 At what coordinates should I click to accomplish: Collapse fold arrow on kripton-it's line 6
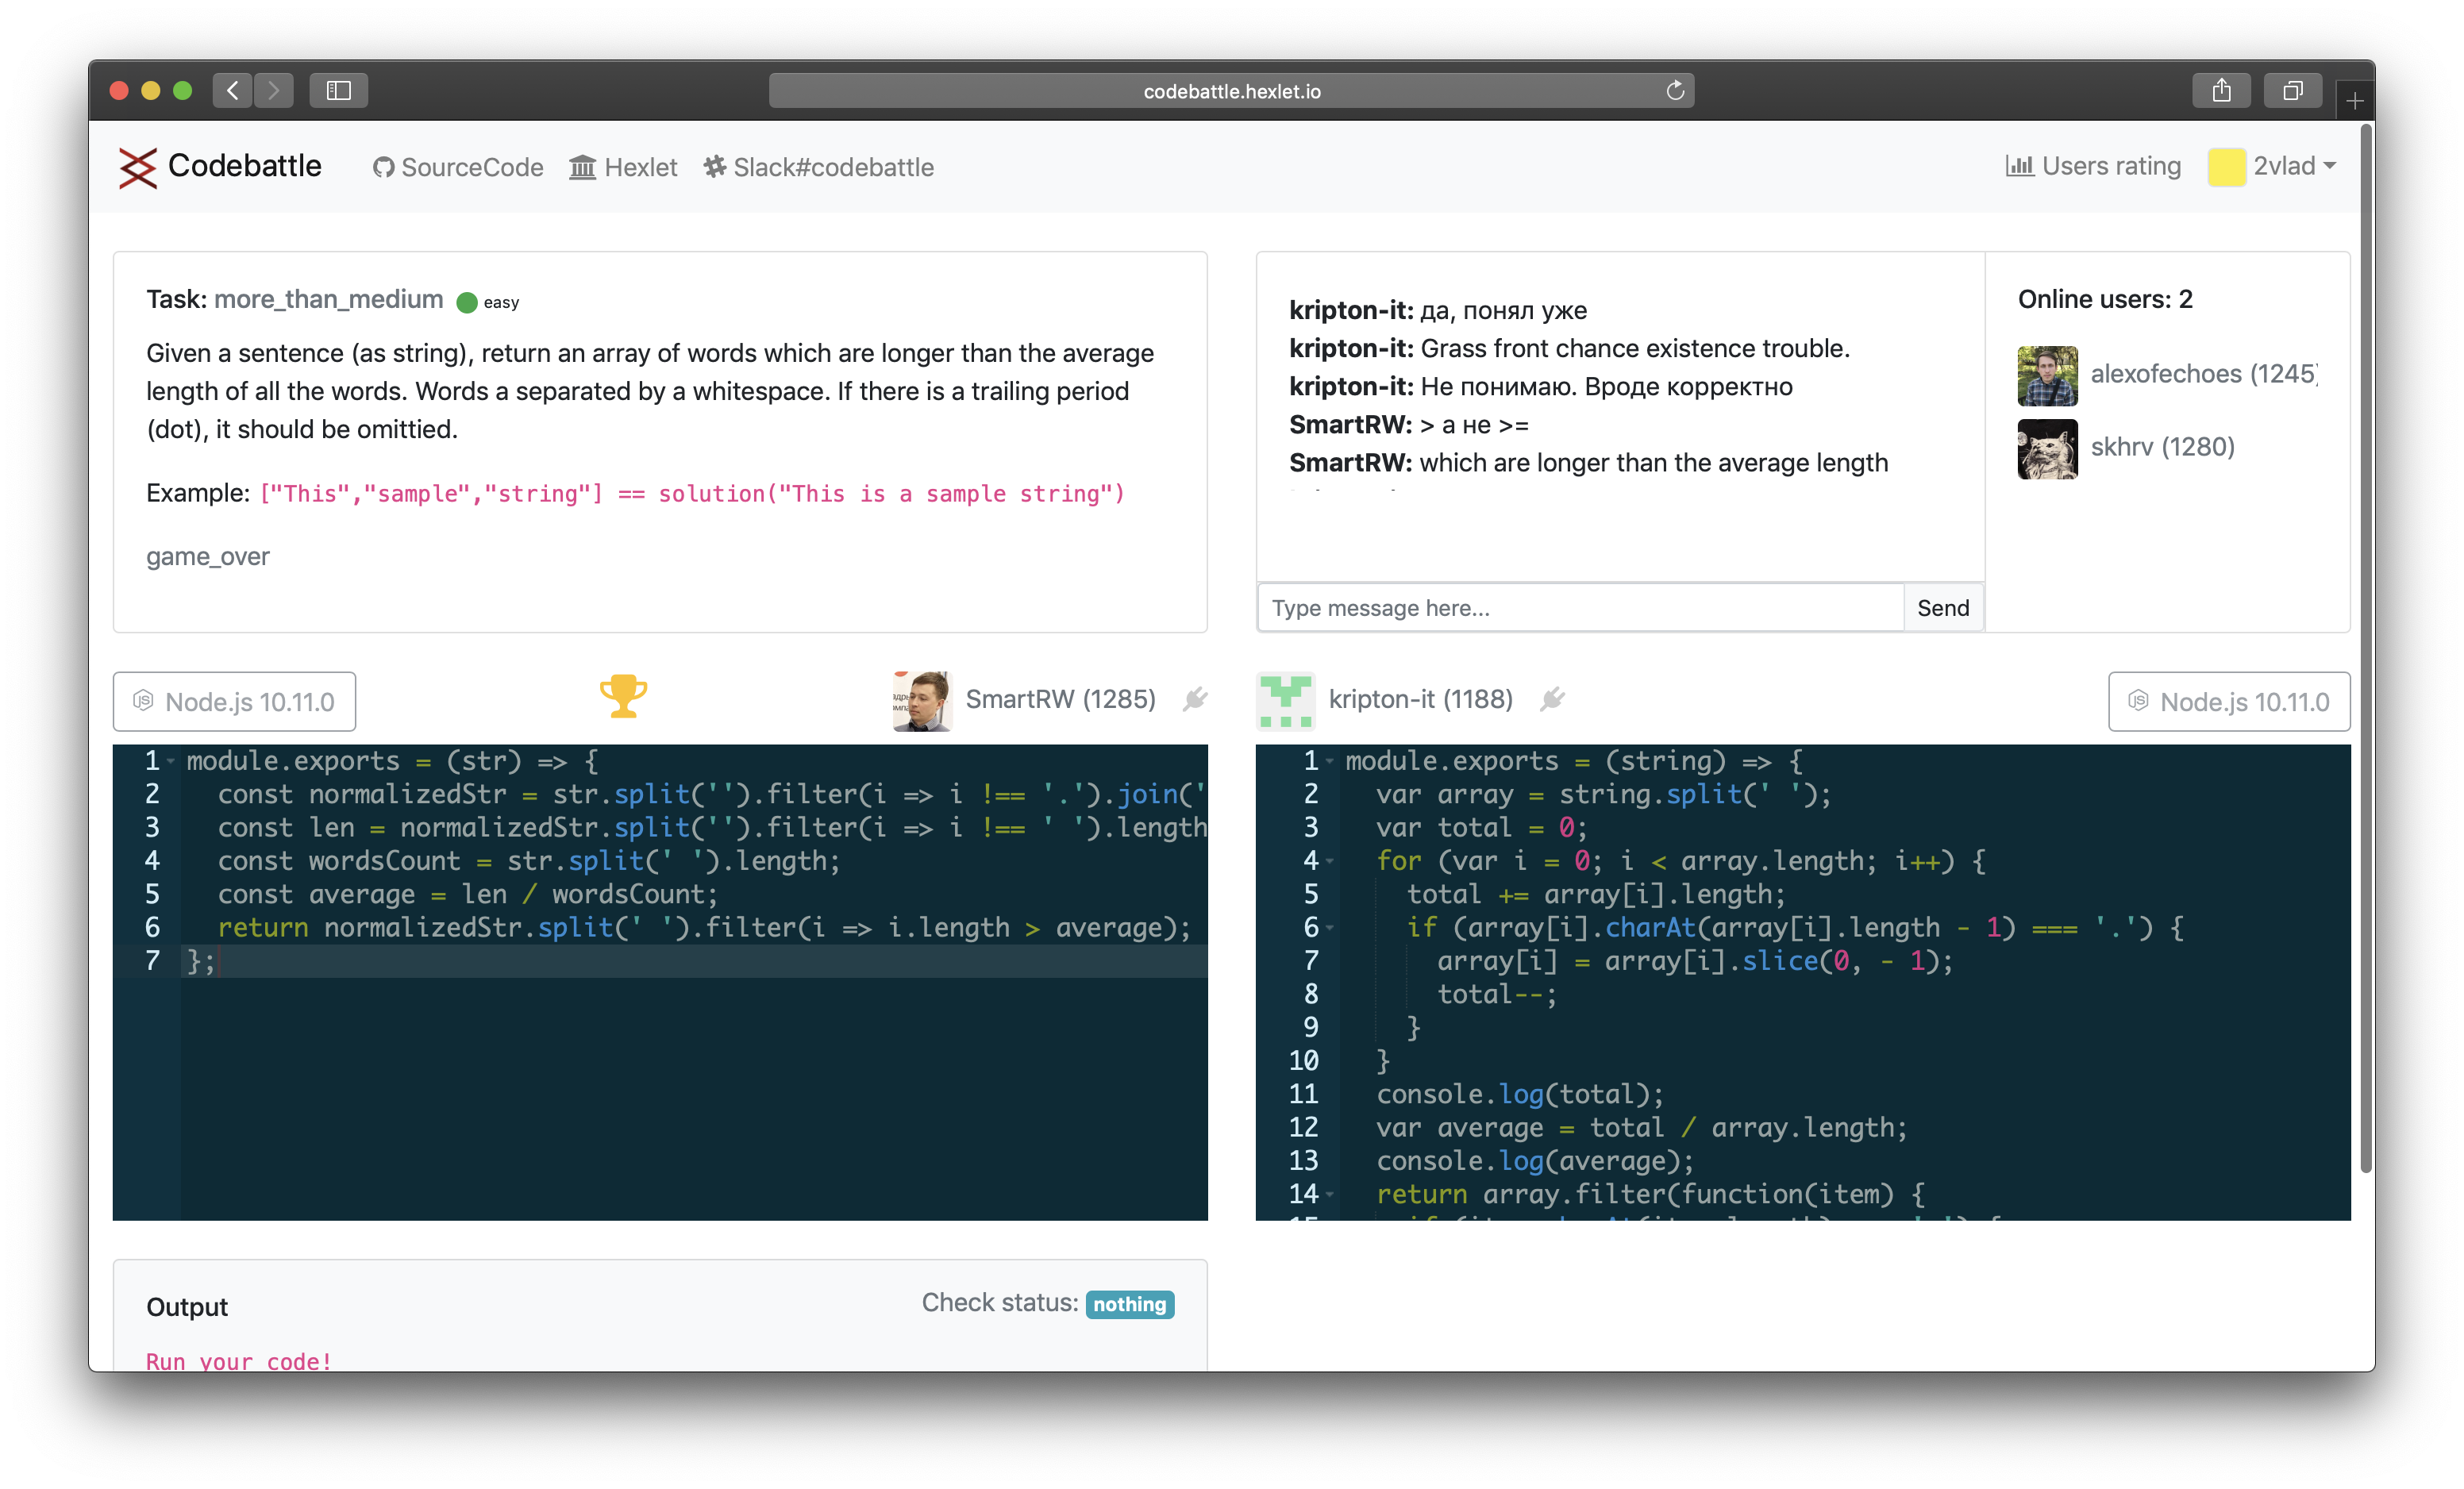coord(1330,929)
